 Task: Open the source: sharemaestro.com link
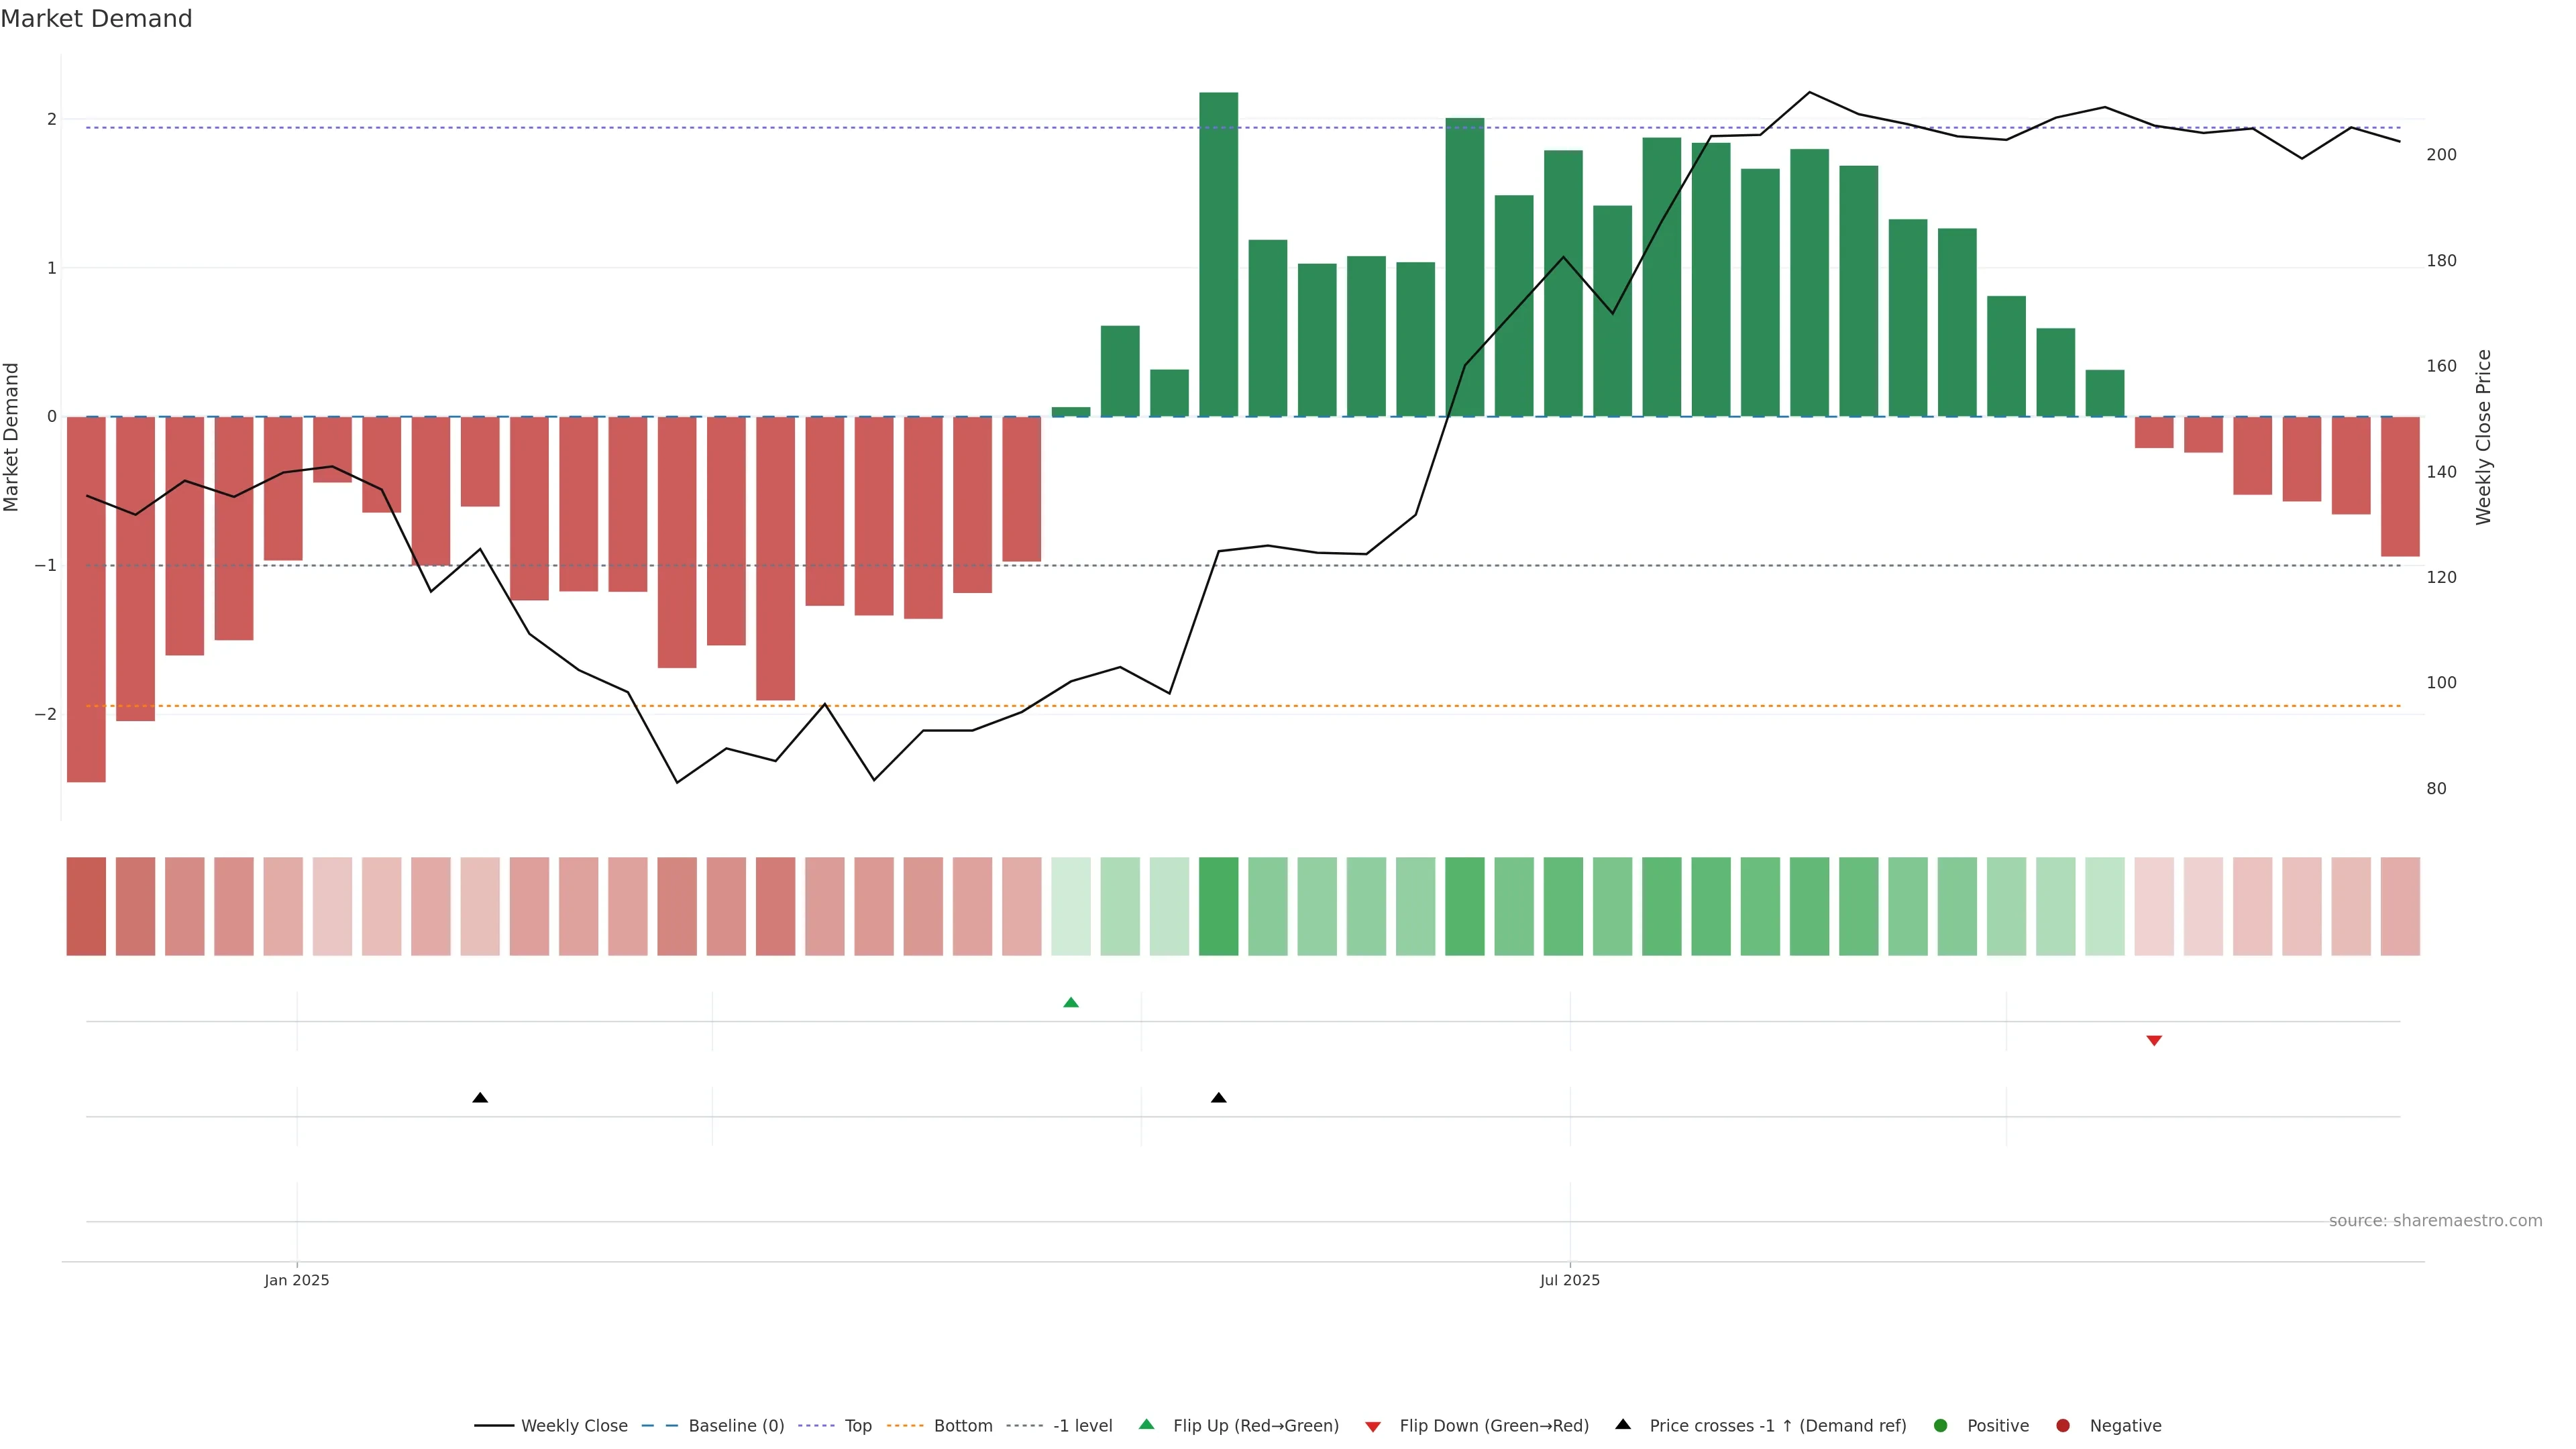2435,1220
